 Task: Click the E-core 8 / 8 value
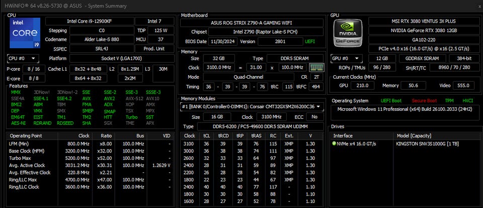point(35,79)
